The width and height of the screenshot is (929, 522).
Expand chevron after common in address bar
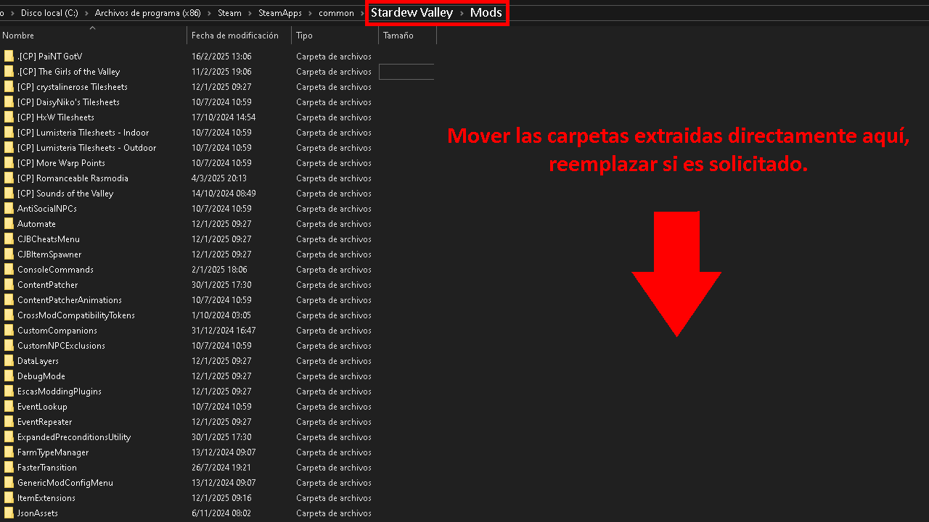(362, 13)
